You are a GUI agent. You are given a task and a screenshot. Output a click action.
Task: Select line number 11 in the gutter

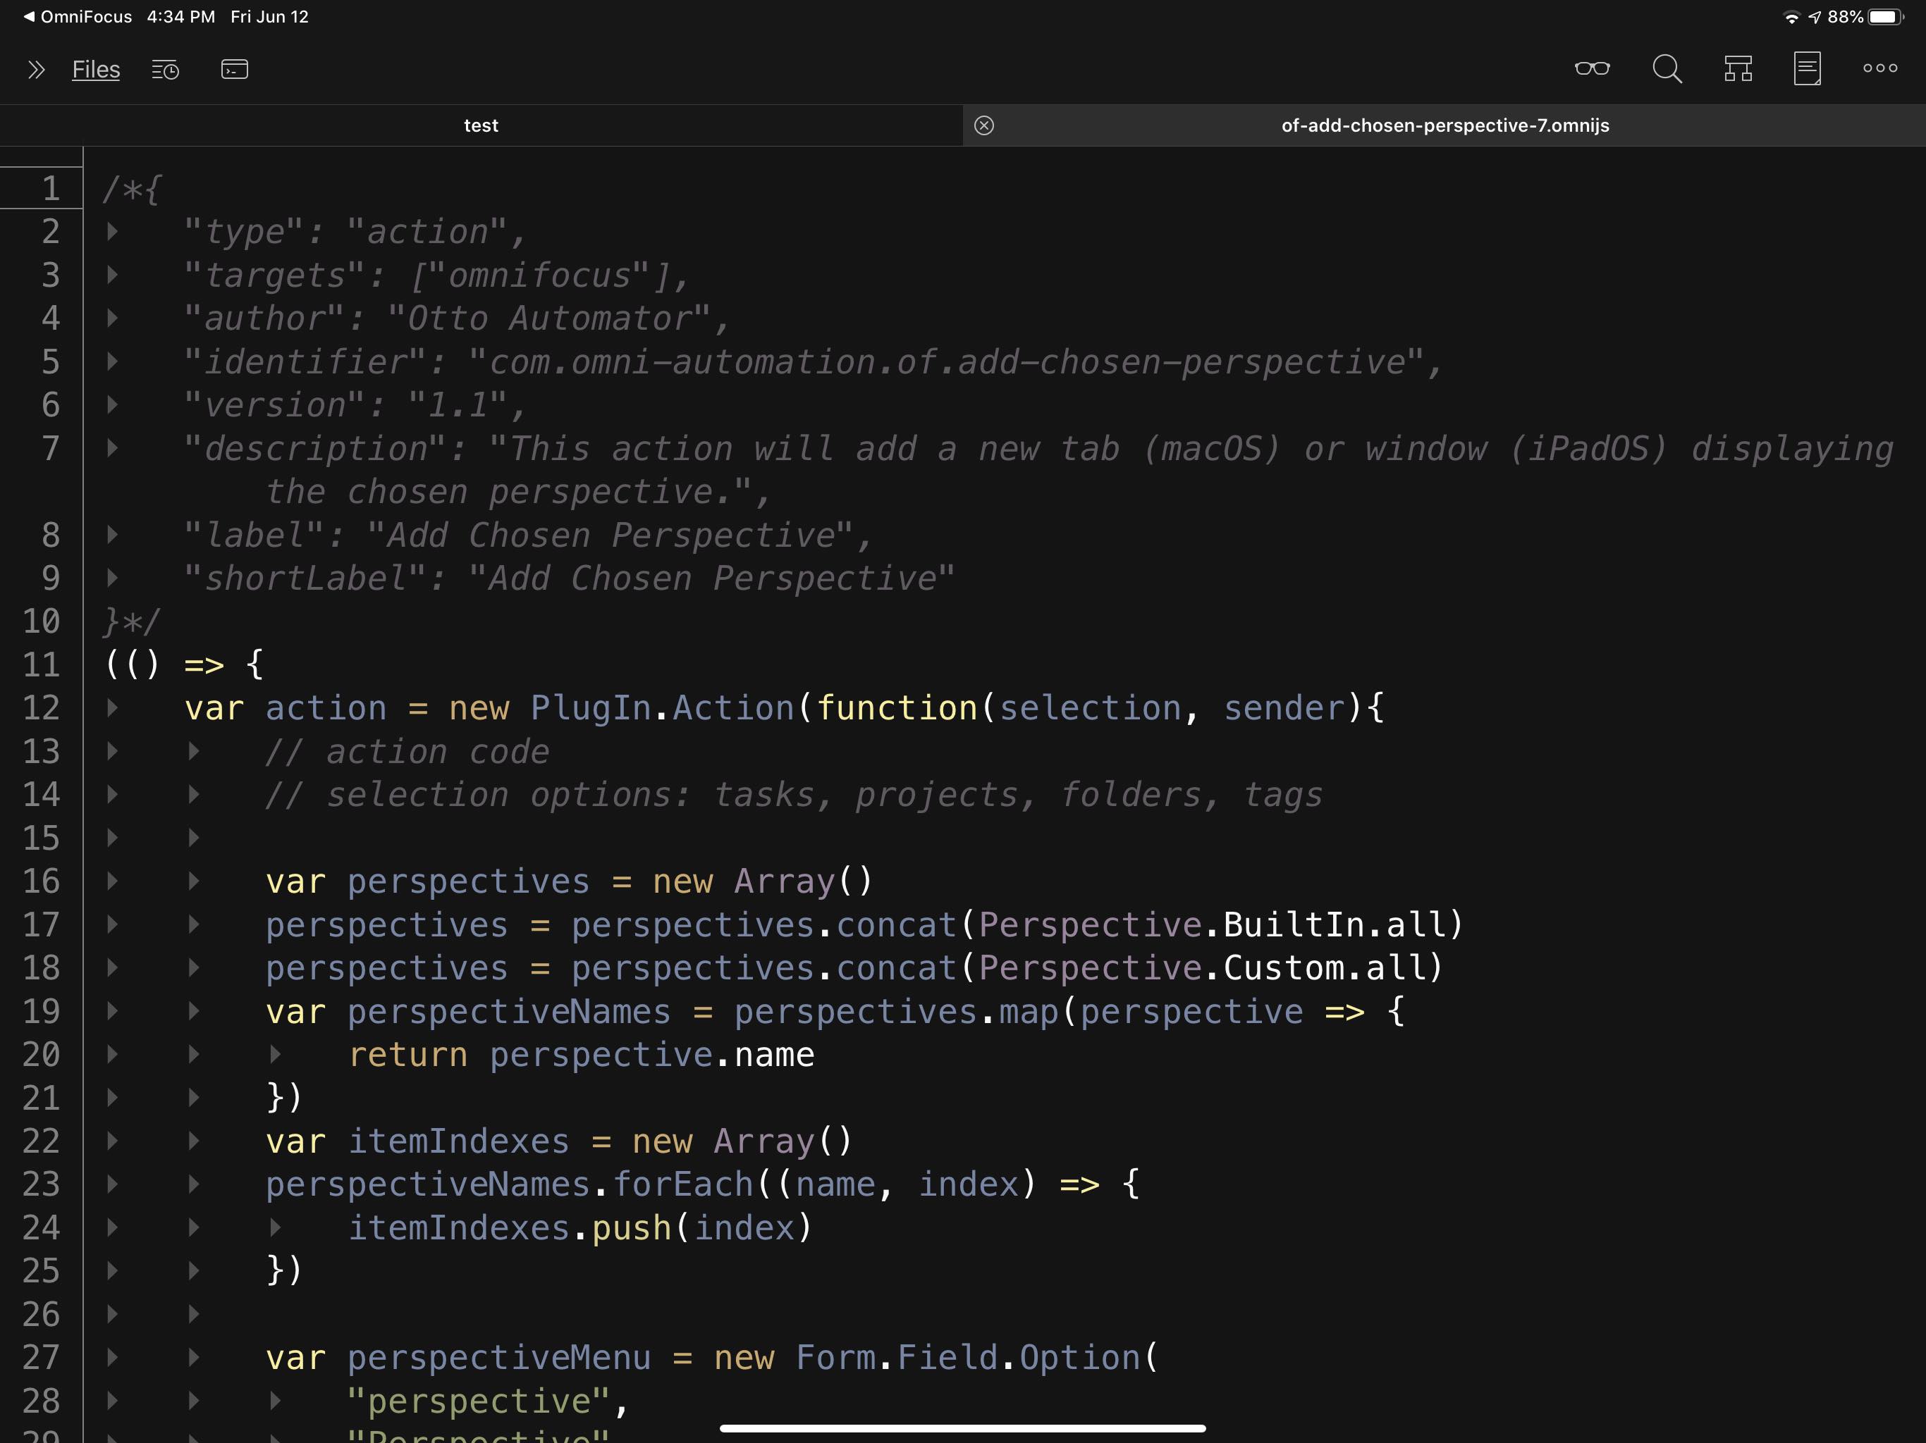[x=41, y=665]
